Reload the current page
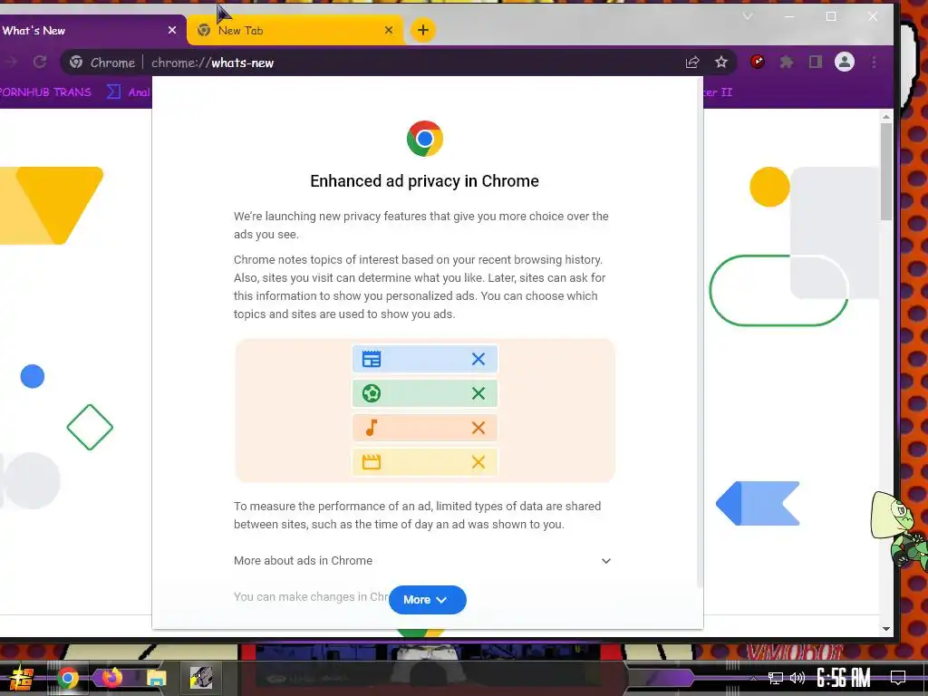This screenshot has width=928, height=696. coord(40,63)
